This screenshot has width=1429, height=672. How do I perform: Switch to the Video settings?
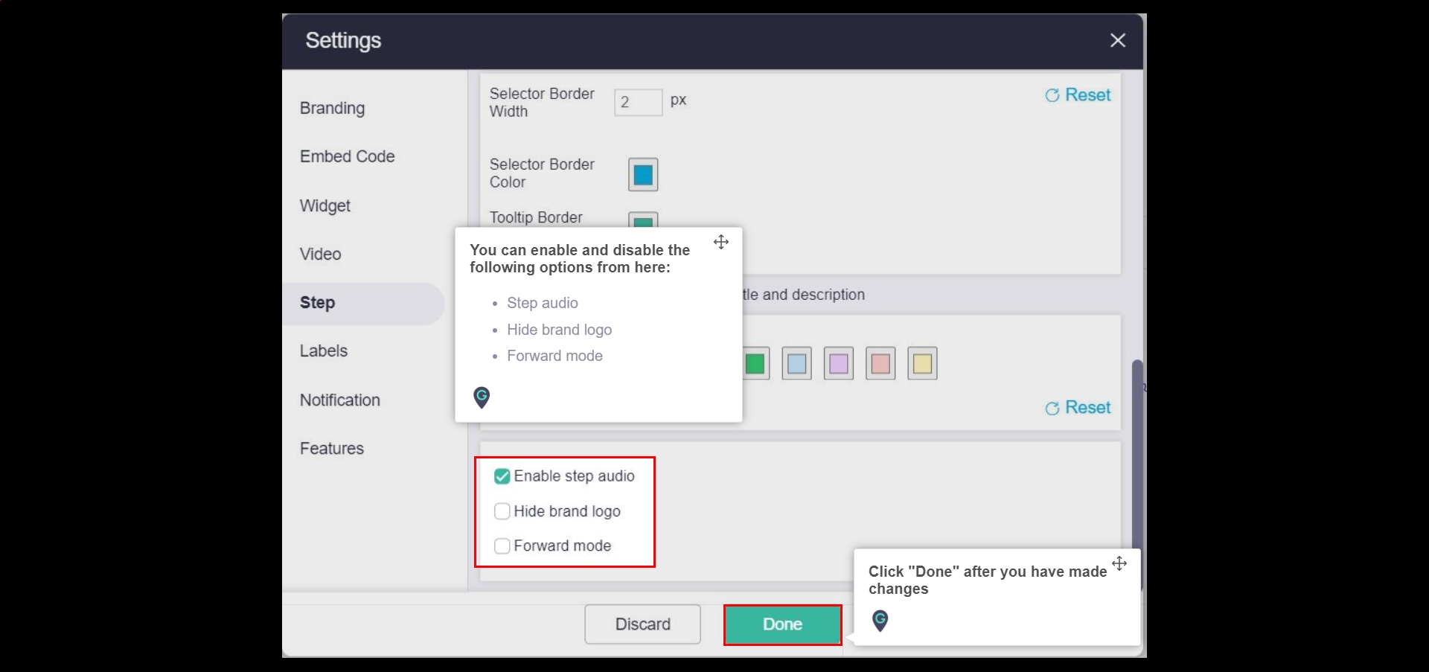click(320, 254)
